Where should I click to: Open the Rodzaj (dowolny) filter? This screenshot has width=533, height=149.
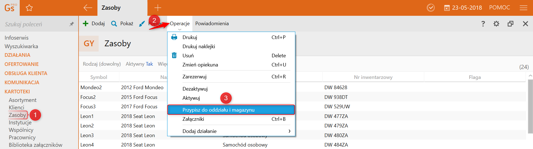point(102,64)
